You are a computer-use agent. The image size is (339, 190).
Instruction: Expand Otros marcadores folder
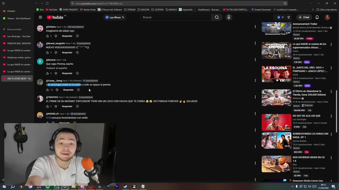(327, 9)
